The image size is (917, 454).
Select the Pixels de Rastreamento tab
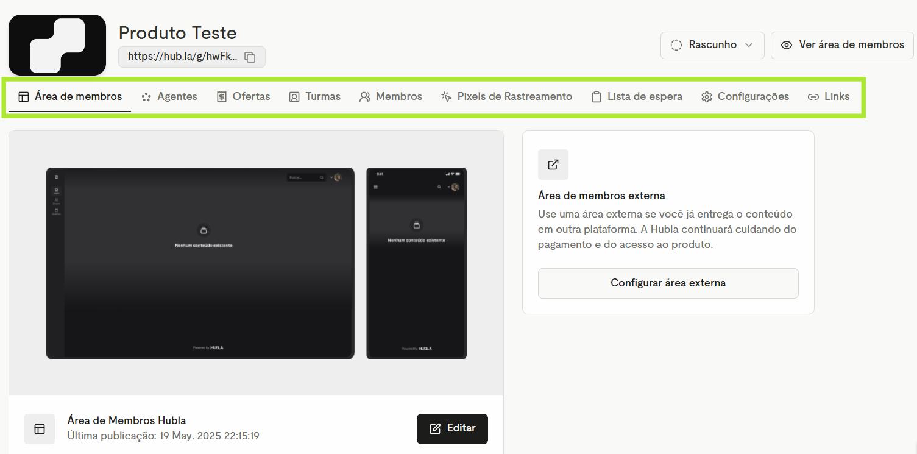click(x=506, y=96)
